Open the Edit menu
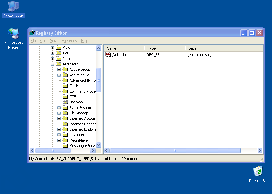272x194 pixels. pos(43,41)
